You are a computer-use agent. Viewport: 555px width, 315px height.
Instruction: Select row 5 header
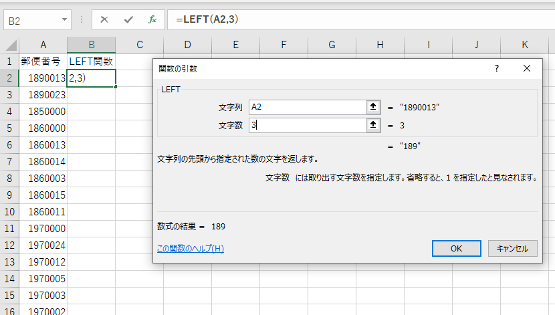click(9, 128)
